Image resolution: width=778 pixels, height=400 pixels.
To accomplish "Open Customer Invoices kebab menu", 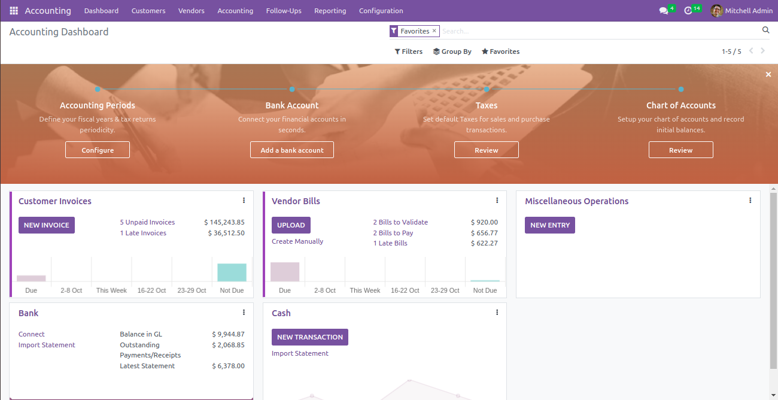I will 244,201.
